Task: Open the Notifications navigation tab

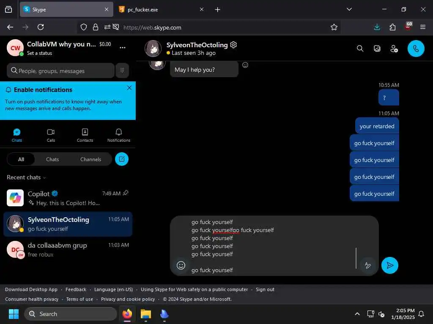Action: click(119, 135)
